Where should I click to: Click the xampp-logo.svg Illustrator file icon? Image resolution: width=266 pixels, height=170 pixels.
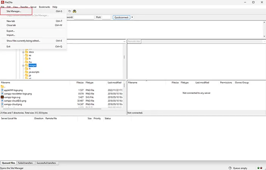(x=2, y=97)
